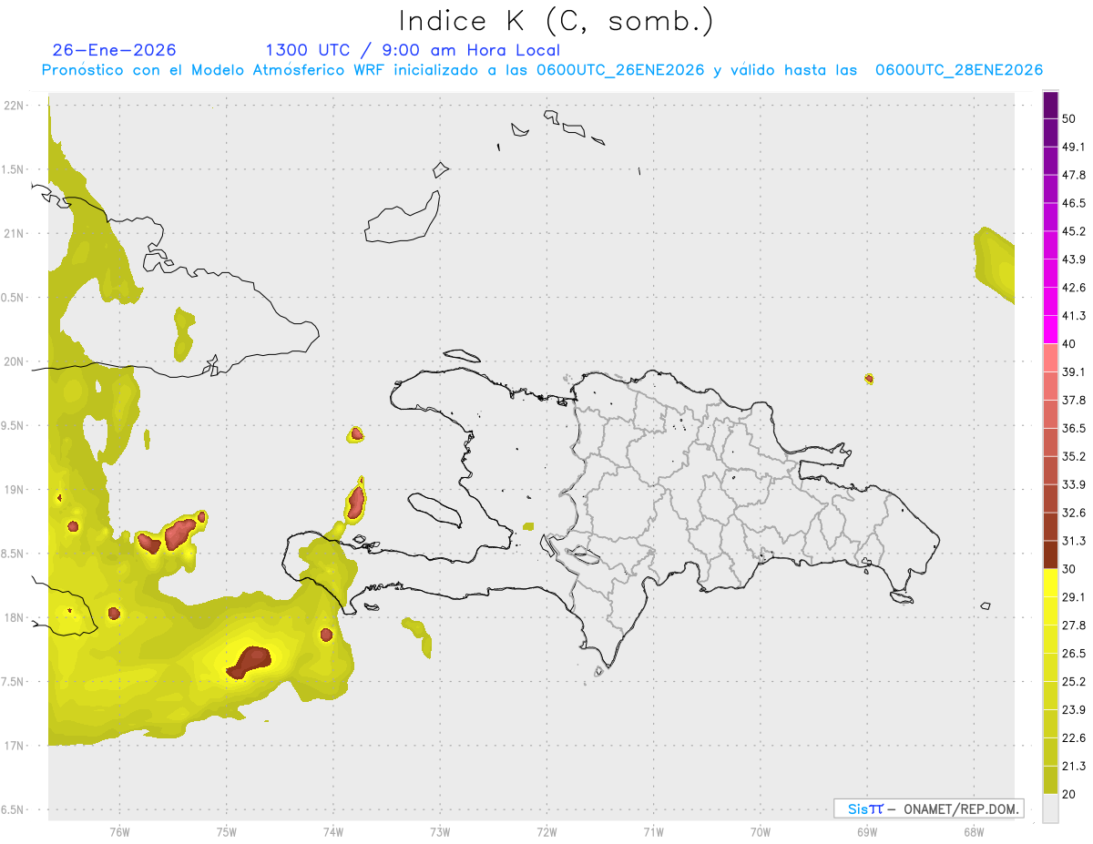Click legend value "49.1"
1093x844 pixels.
[x=1073, y=147]
